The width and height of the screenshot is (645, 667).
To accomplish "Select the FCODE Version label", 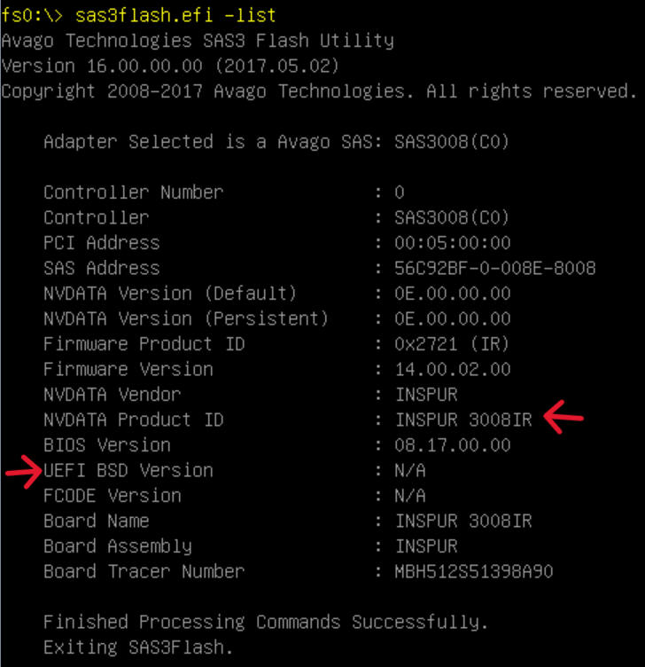I will pyautogui.click(x=112, y=496).
